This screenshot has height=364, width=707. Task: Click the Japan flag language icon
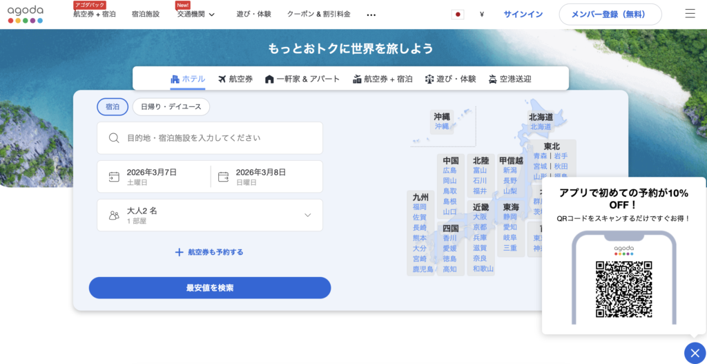(x=458, y=15)
